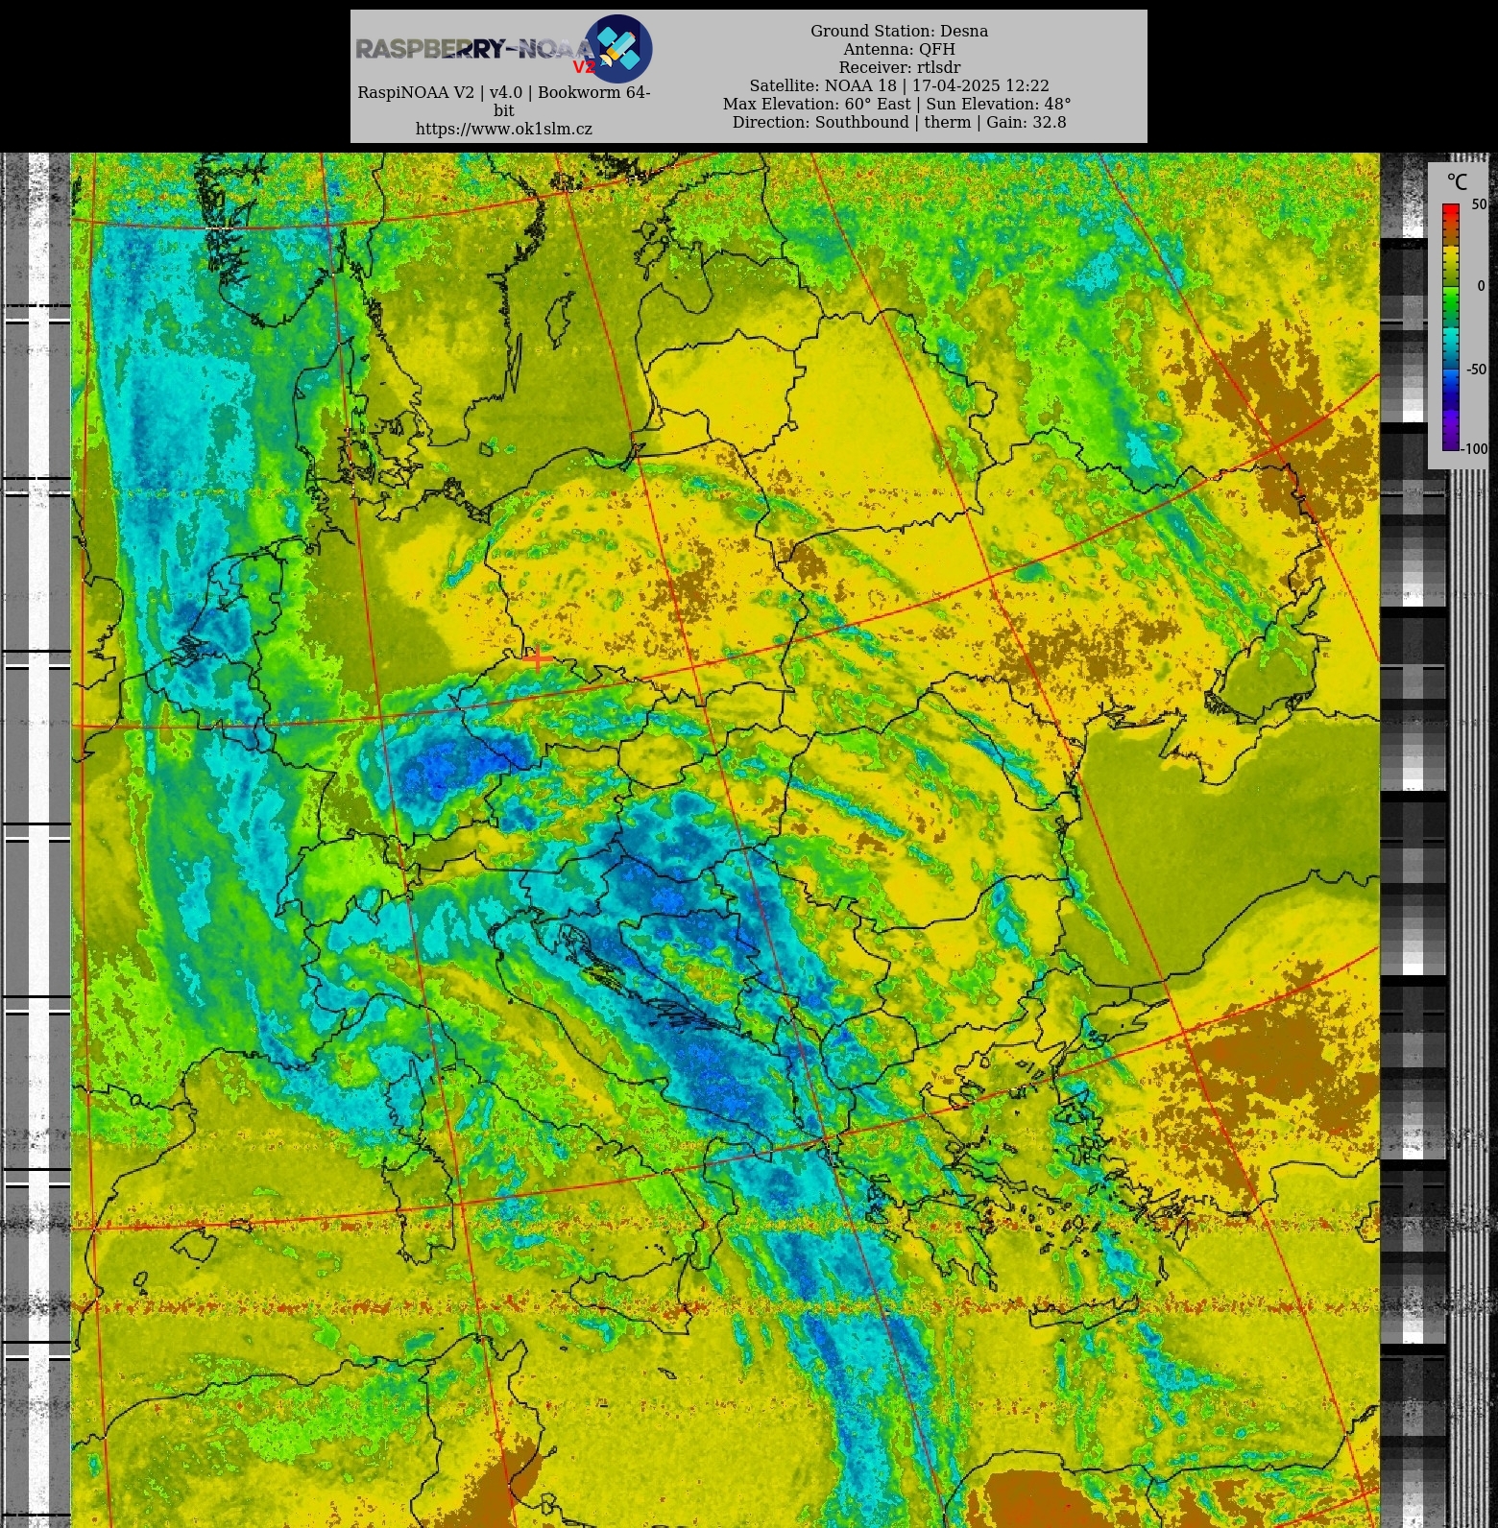Select the 'Receiver: rtlsdr' line
Image resolution: width=1498 pixels, height=1528 pixels.
[899, 67]
